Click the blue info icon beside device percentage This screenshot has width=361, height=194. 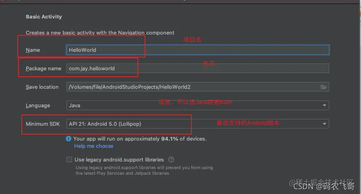[x=68, y=139]
